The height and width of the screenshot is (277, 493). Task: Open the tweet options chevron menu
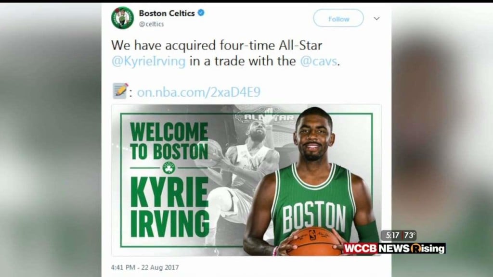coord(376,19)
